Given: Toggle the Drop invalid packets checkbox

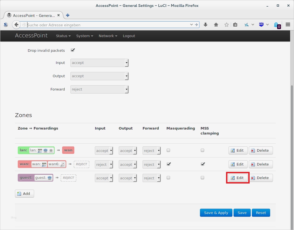Looking at the screenshot, I should click(x=73, y=50).
